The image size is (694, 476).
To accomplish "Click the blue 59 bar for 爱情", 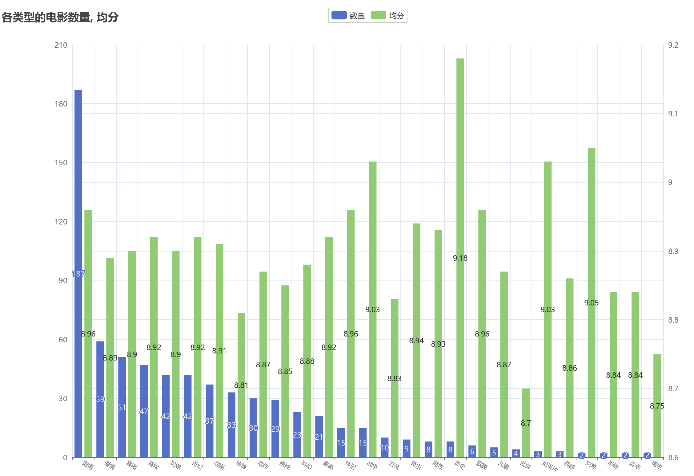I will pyautogui.click(x=100, y=369).
